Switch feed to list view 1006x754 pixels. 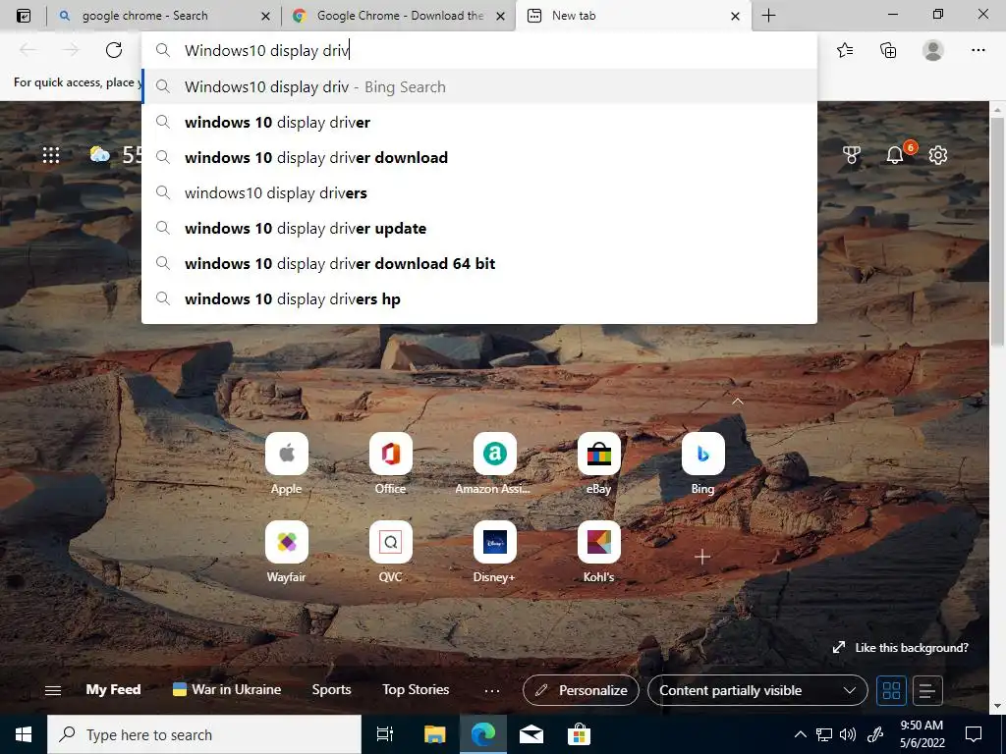[x=927, y=690]
